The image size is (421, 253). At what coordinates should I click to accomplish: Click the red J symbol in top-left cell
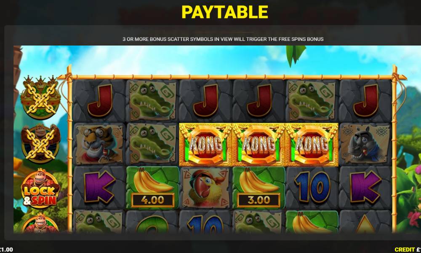[x=100, y=100]
